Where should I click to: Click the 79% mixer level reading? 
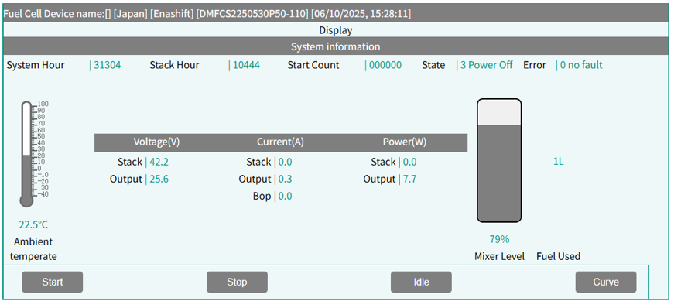coord(499,239)
